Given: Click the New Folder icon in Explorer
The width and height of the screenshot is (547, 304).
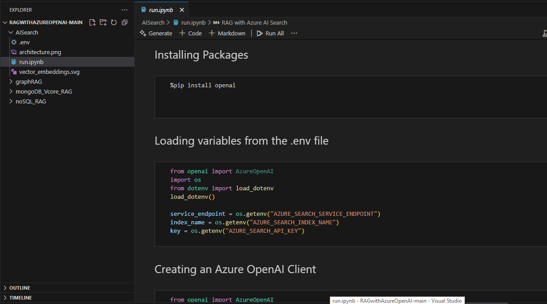Looking at the screenshot, I should [103, 22].
